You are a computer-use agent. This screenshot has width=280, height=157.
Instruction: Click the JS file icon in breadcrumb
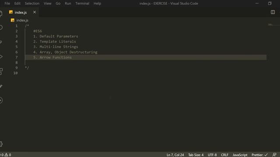point(13,20)
